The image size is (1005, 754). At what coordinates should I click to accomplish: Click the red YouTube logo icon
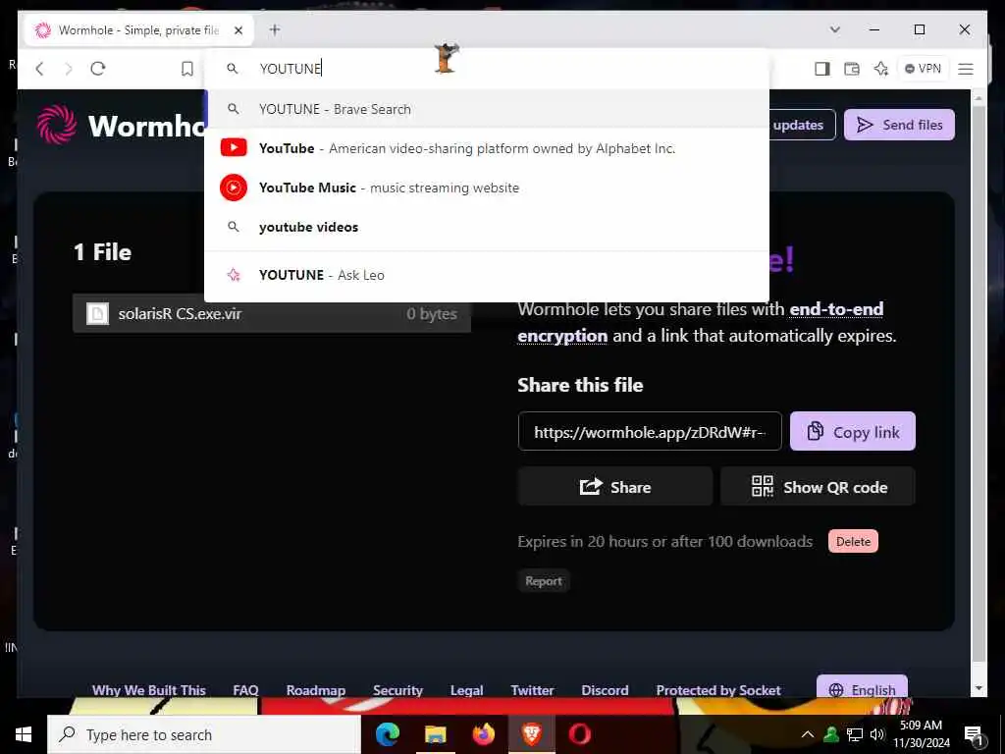coord(234,148)
